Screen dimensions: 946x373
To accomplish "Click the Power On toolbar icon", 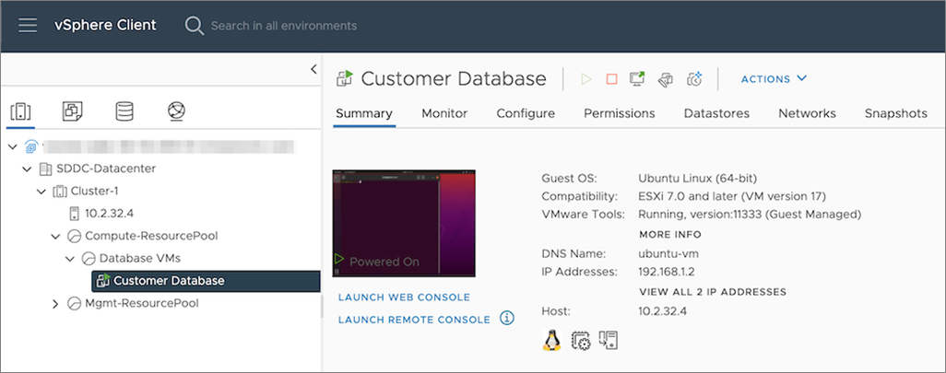I will [585, 79].
